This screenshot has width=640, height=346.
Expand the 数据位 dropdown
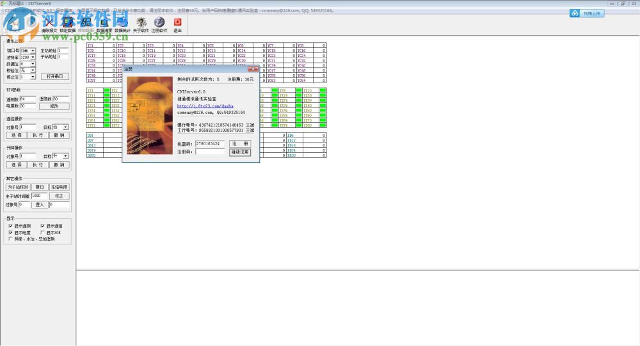pyautogui.click(x=33, y=64)
